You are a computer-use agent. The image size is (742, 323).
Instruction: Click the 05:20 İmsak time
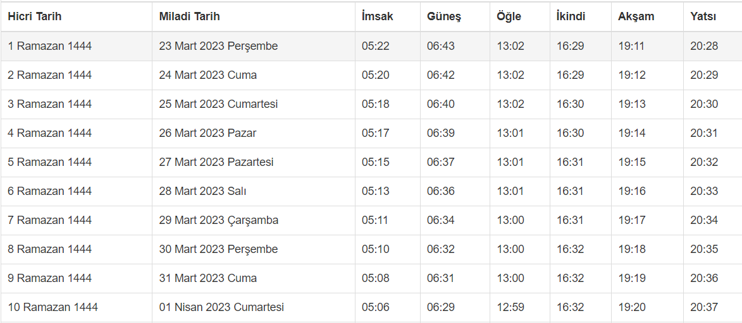tap(376, 75)
